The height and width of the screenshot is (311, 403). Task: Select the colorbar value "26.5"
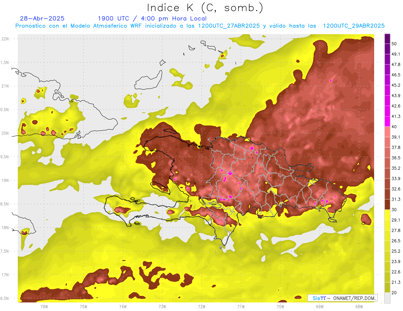coord(396,241)
